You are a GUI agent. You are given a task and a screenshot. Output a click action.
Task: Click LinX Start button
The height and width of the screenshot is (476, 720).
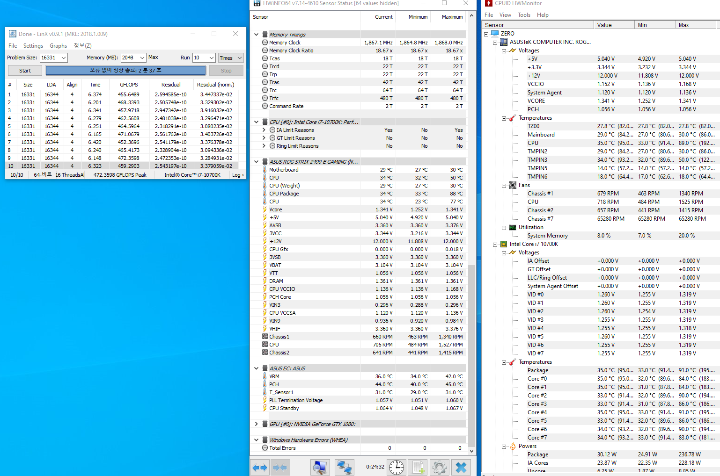pyautogui.click(x=25, y=71)
